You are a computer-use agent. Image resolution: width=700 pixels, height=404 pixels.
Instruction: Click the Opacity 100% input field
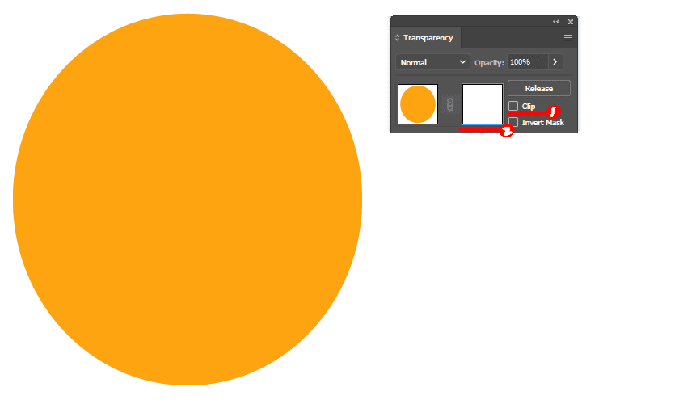pos(528,62)
